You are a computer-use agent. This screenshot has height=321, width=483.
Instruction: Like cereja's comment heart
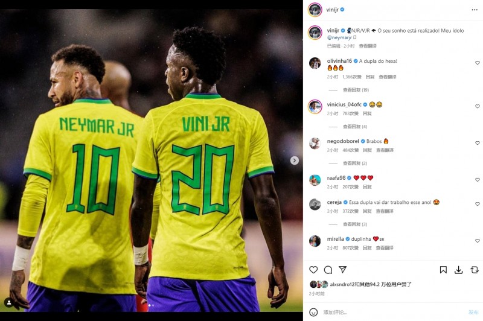pyautogui.click(x=478, y=204)
